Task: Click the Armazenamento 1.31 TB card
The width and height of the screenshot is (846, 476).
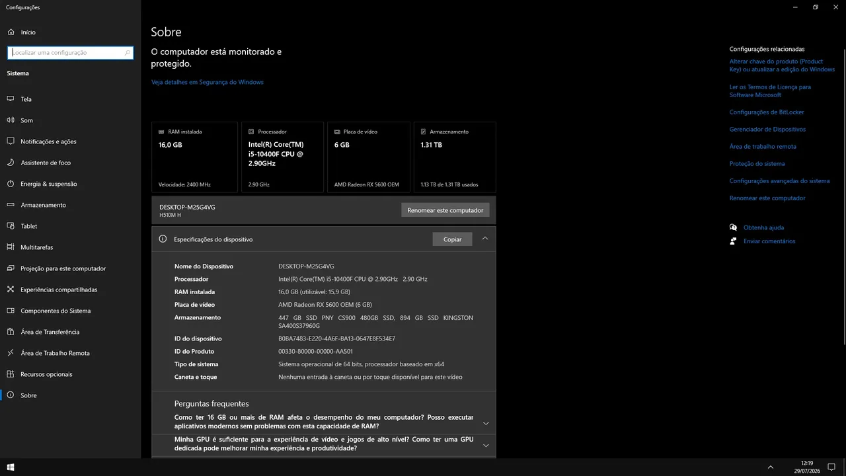Action: (x=455, y=157)
